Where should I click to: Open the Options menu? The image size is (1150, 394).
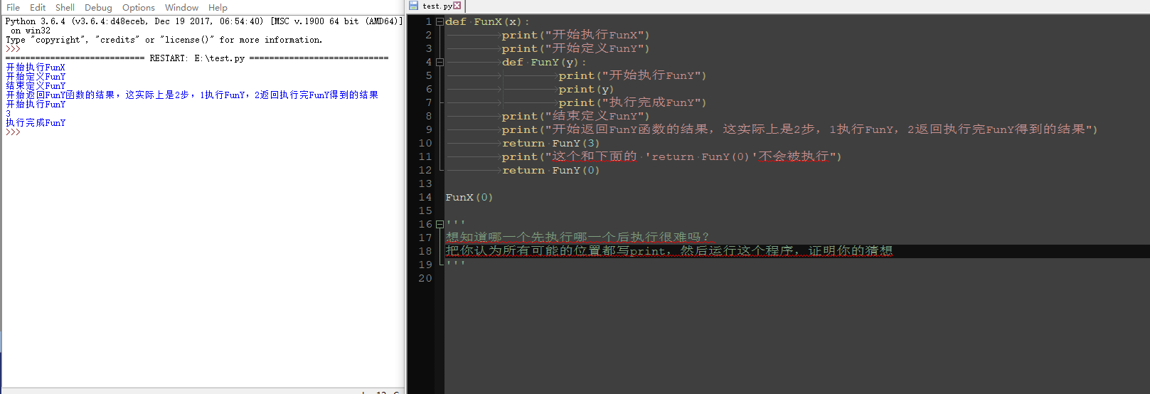pyautogui.click(x=138, y=7)
